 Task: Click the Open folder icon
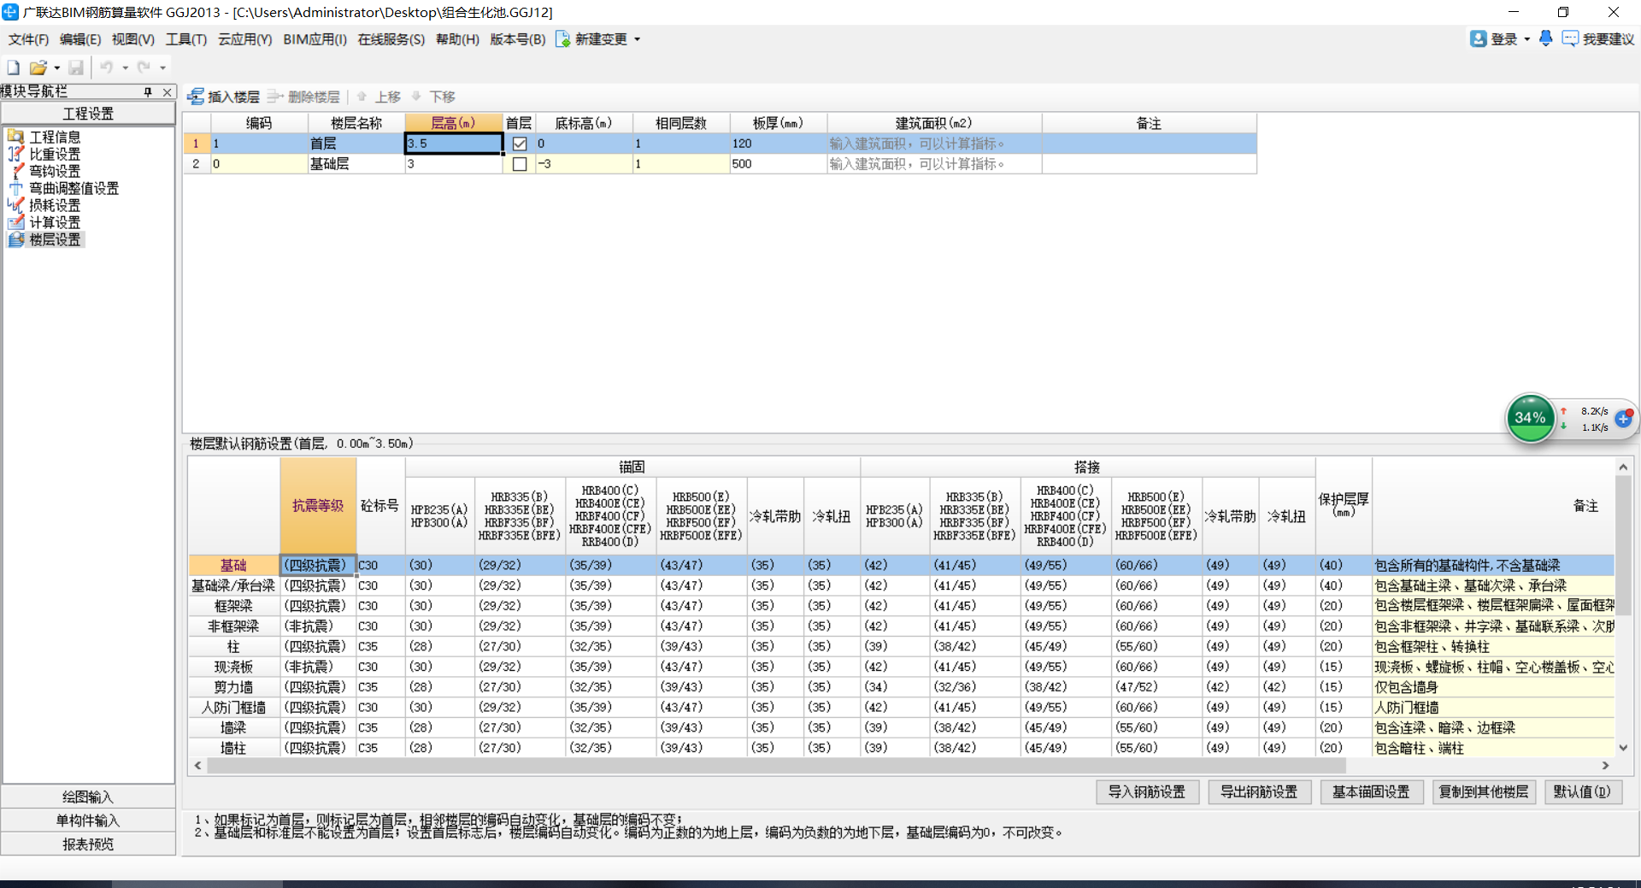click(x=38, y=68)
